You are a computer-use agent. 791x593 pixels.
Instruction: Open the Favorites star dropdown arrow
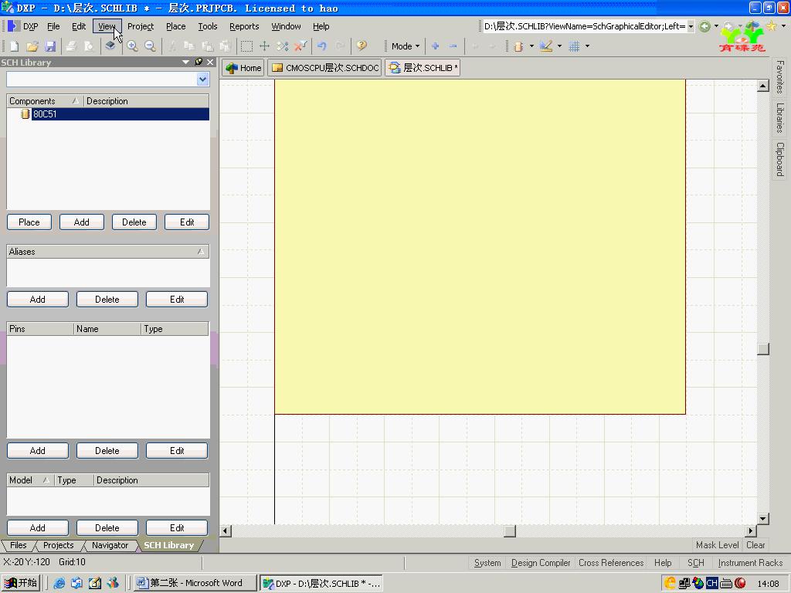[x=783, y=25]
